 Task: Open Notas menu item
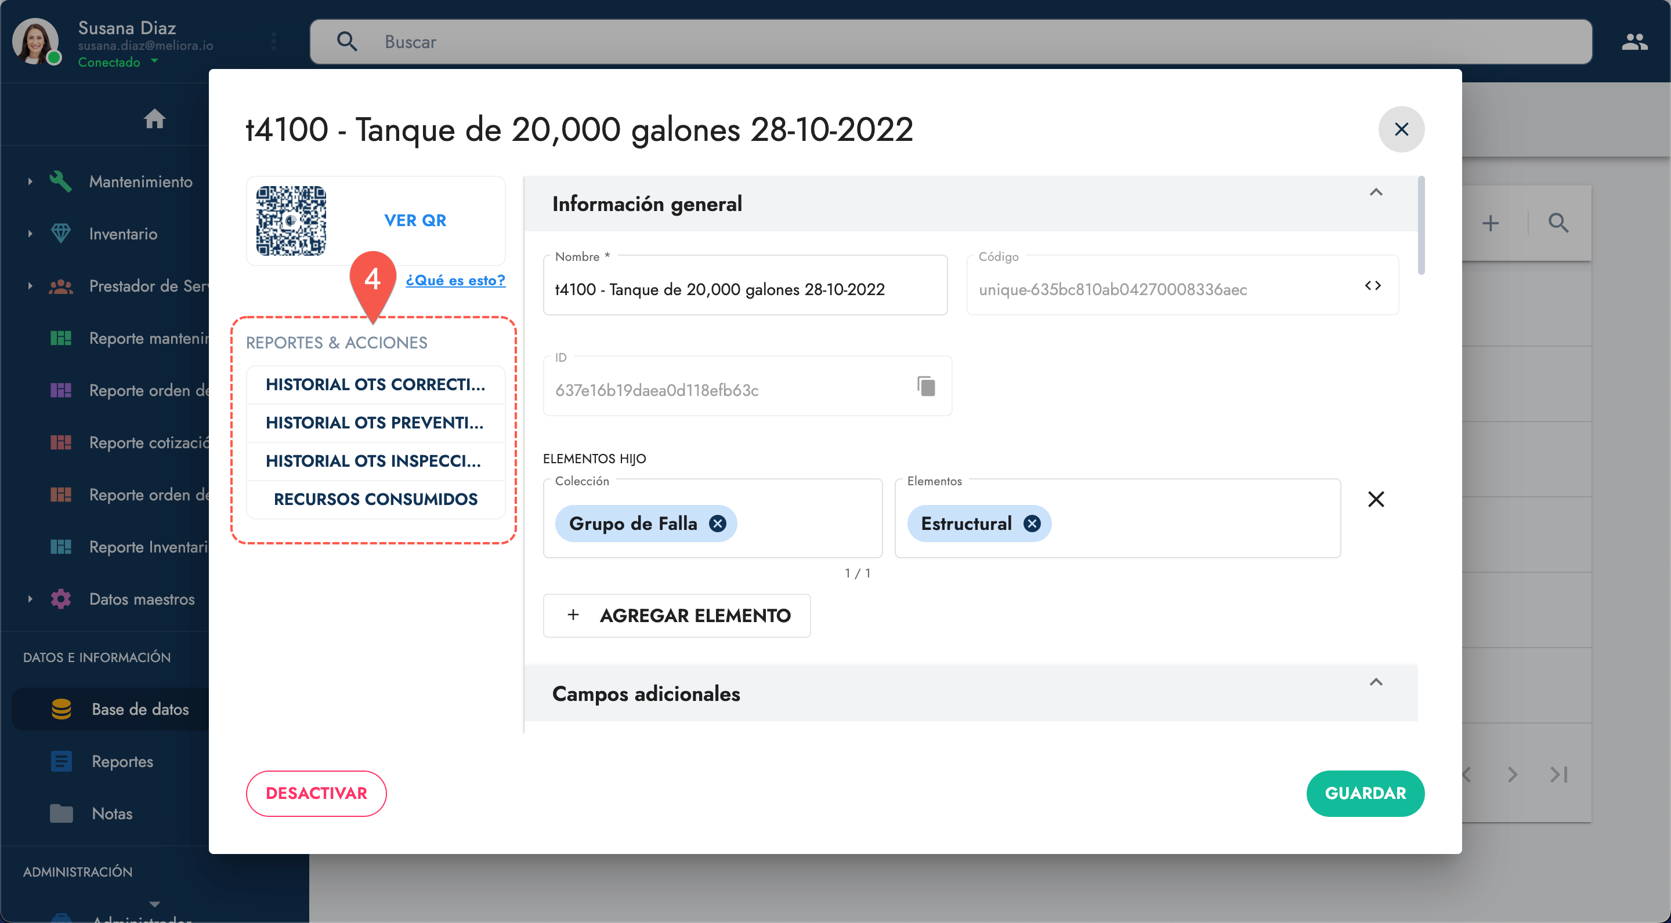pyautogui.click(x=110, y=813)
